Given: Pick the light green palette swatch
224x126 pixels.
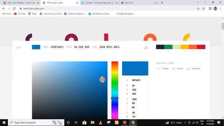Looking at the screenshot, I should (x=176, y=47).
